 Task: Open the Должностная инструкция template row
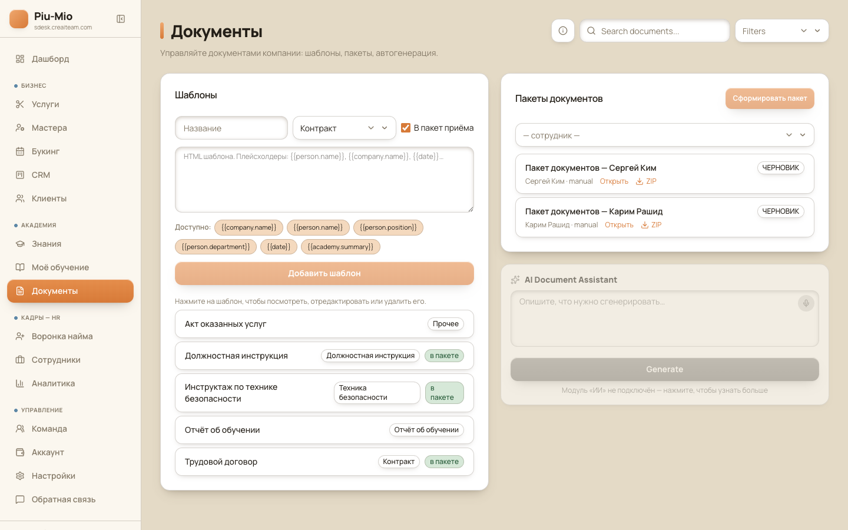pos(324,356)
